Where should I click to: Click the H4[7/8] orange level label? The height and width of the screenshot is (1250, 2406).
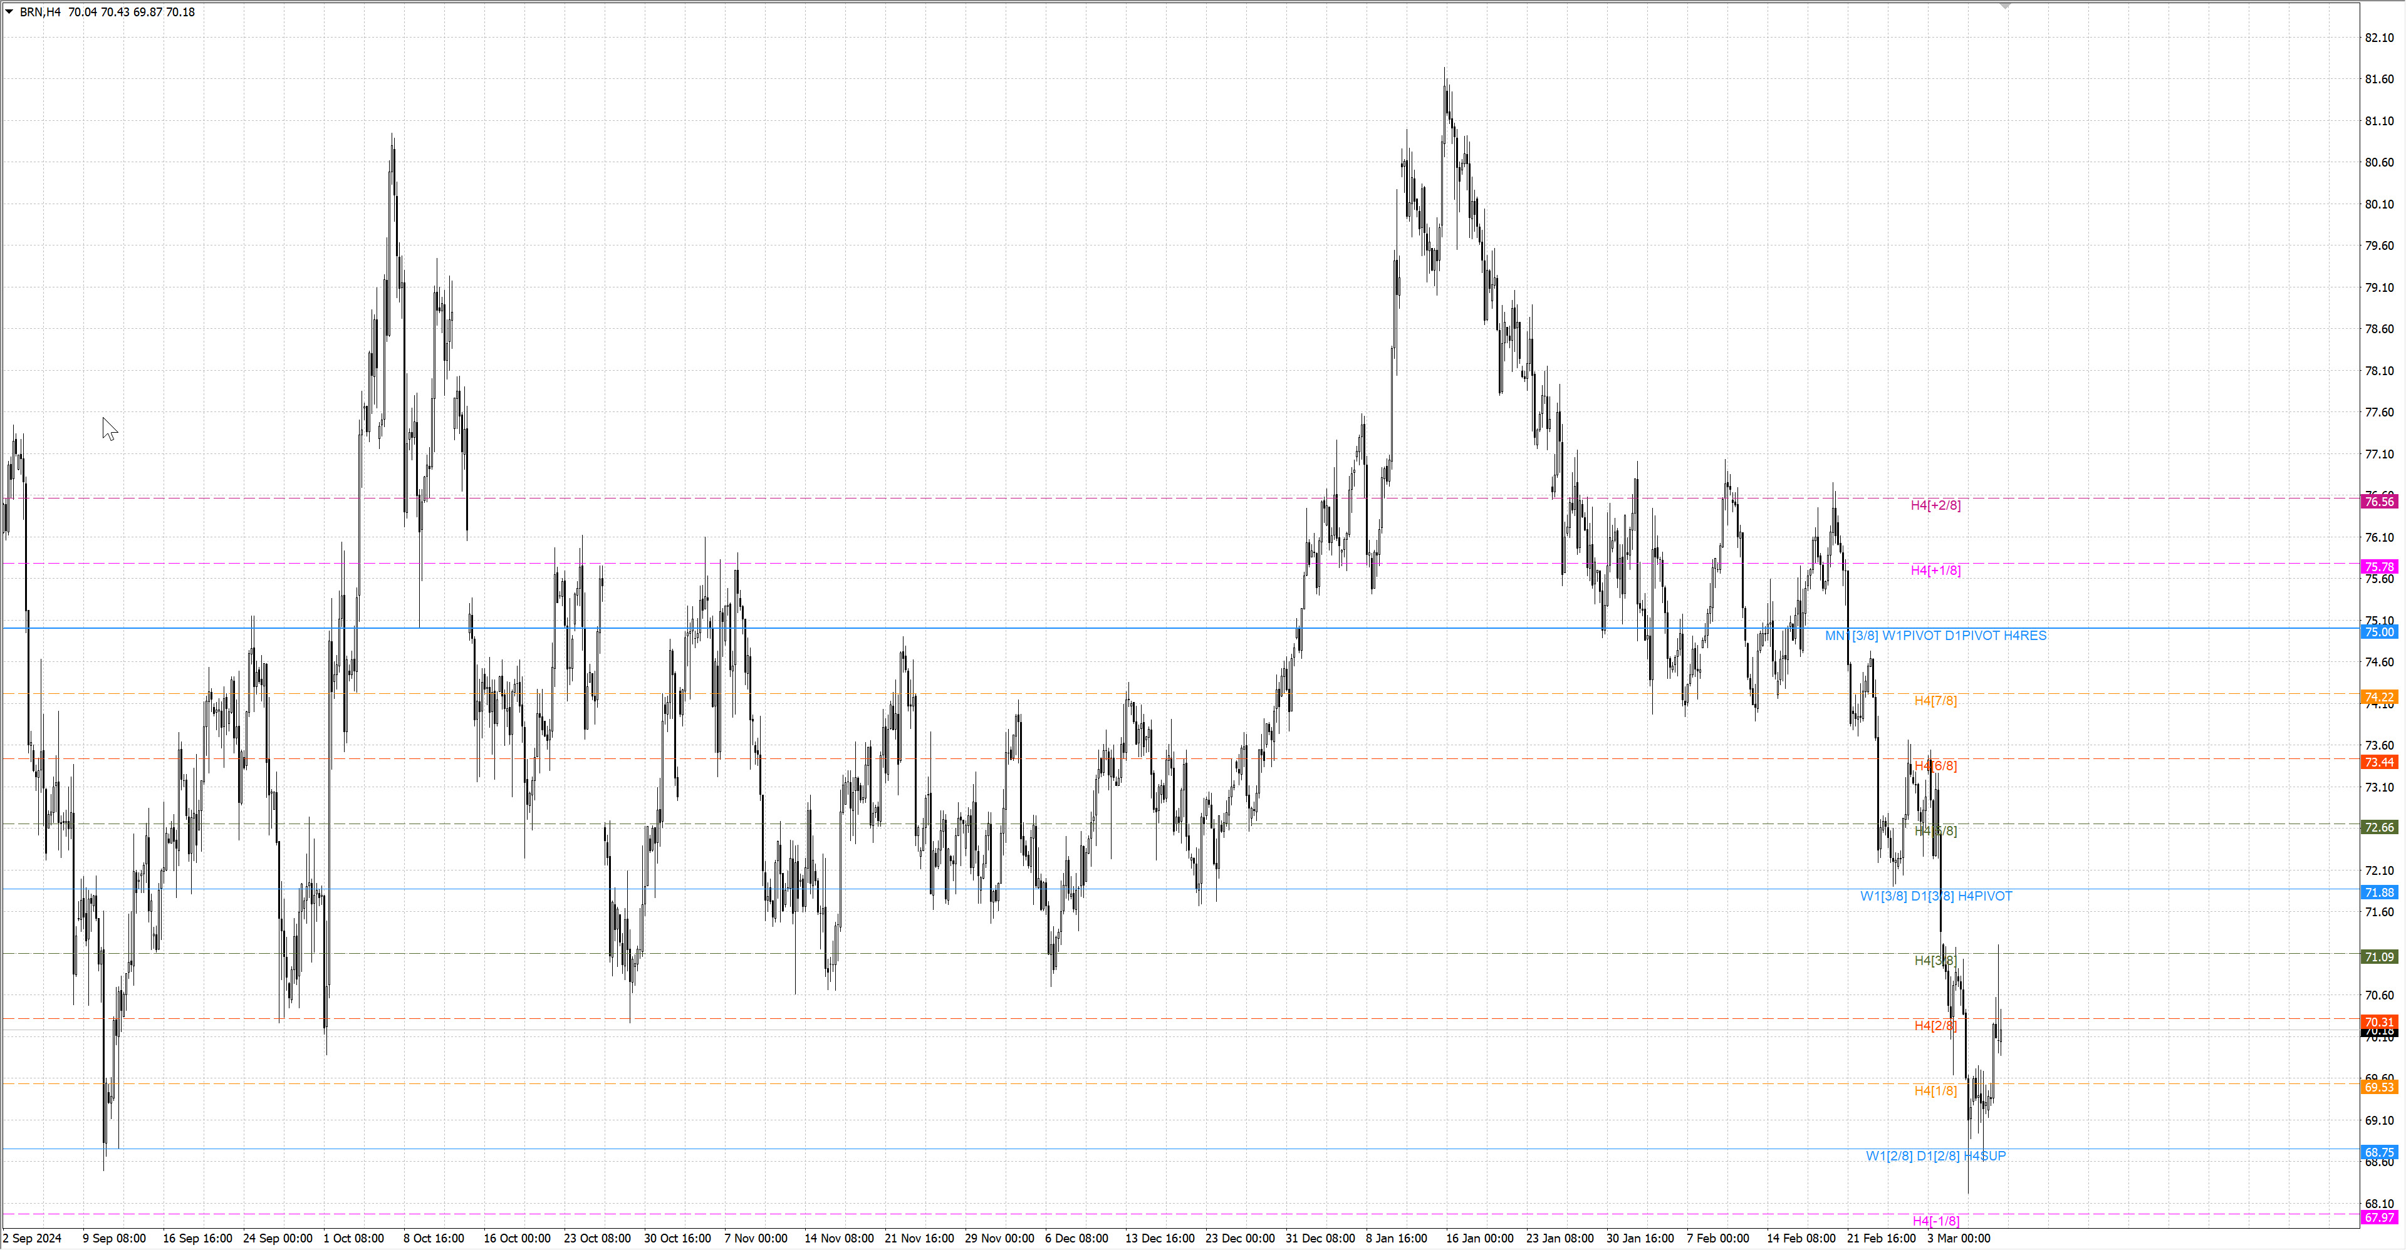(x=1935, y=700)
